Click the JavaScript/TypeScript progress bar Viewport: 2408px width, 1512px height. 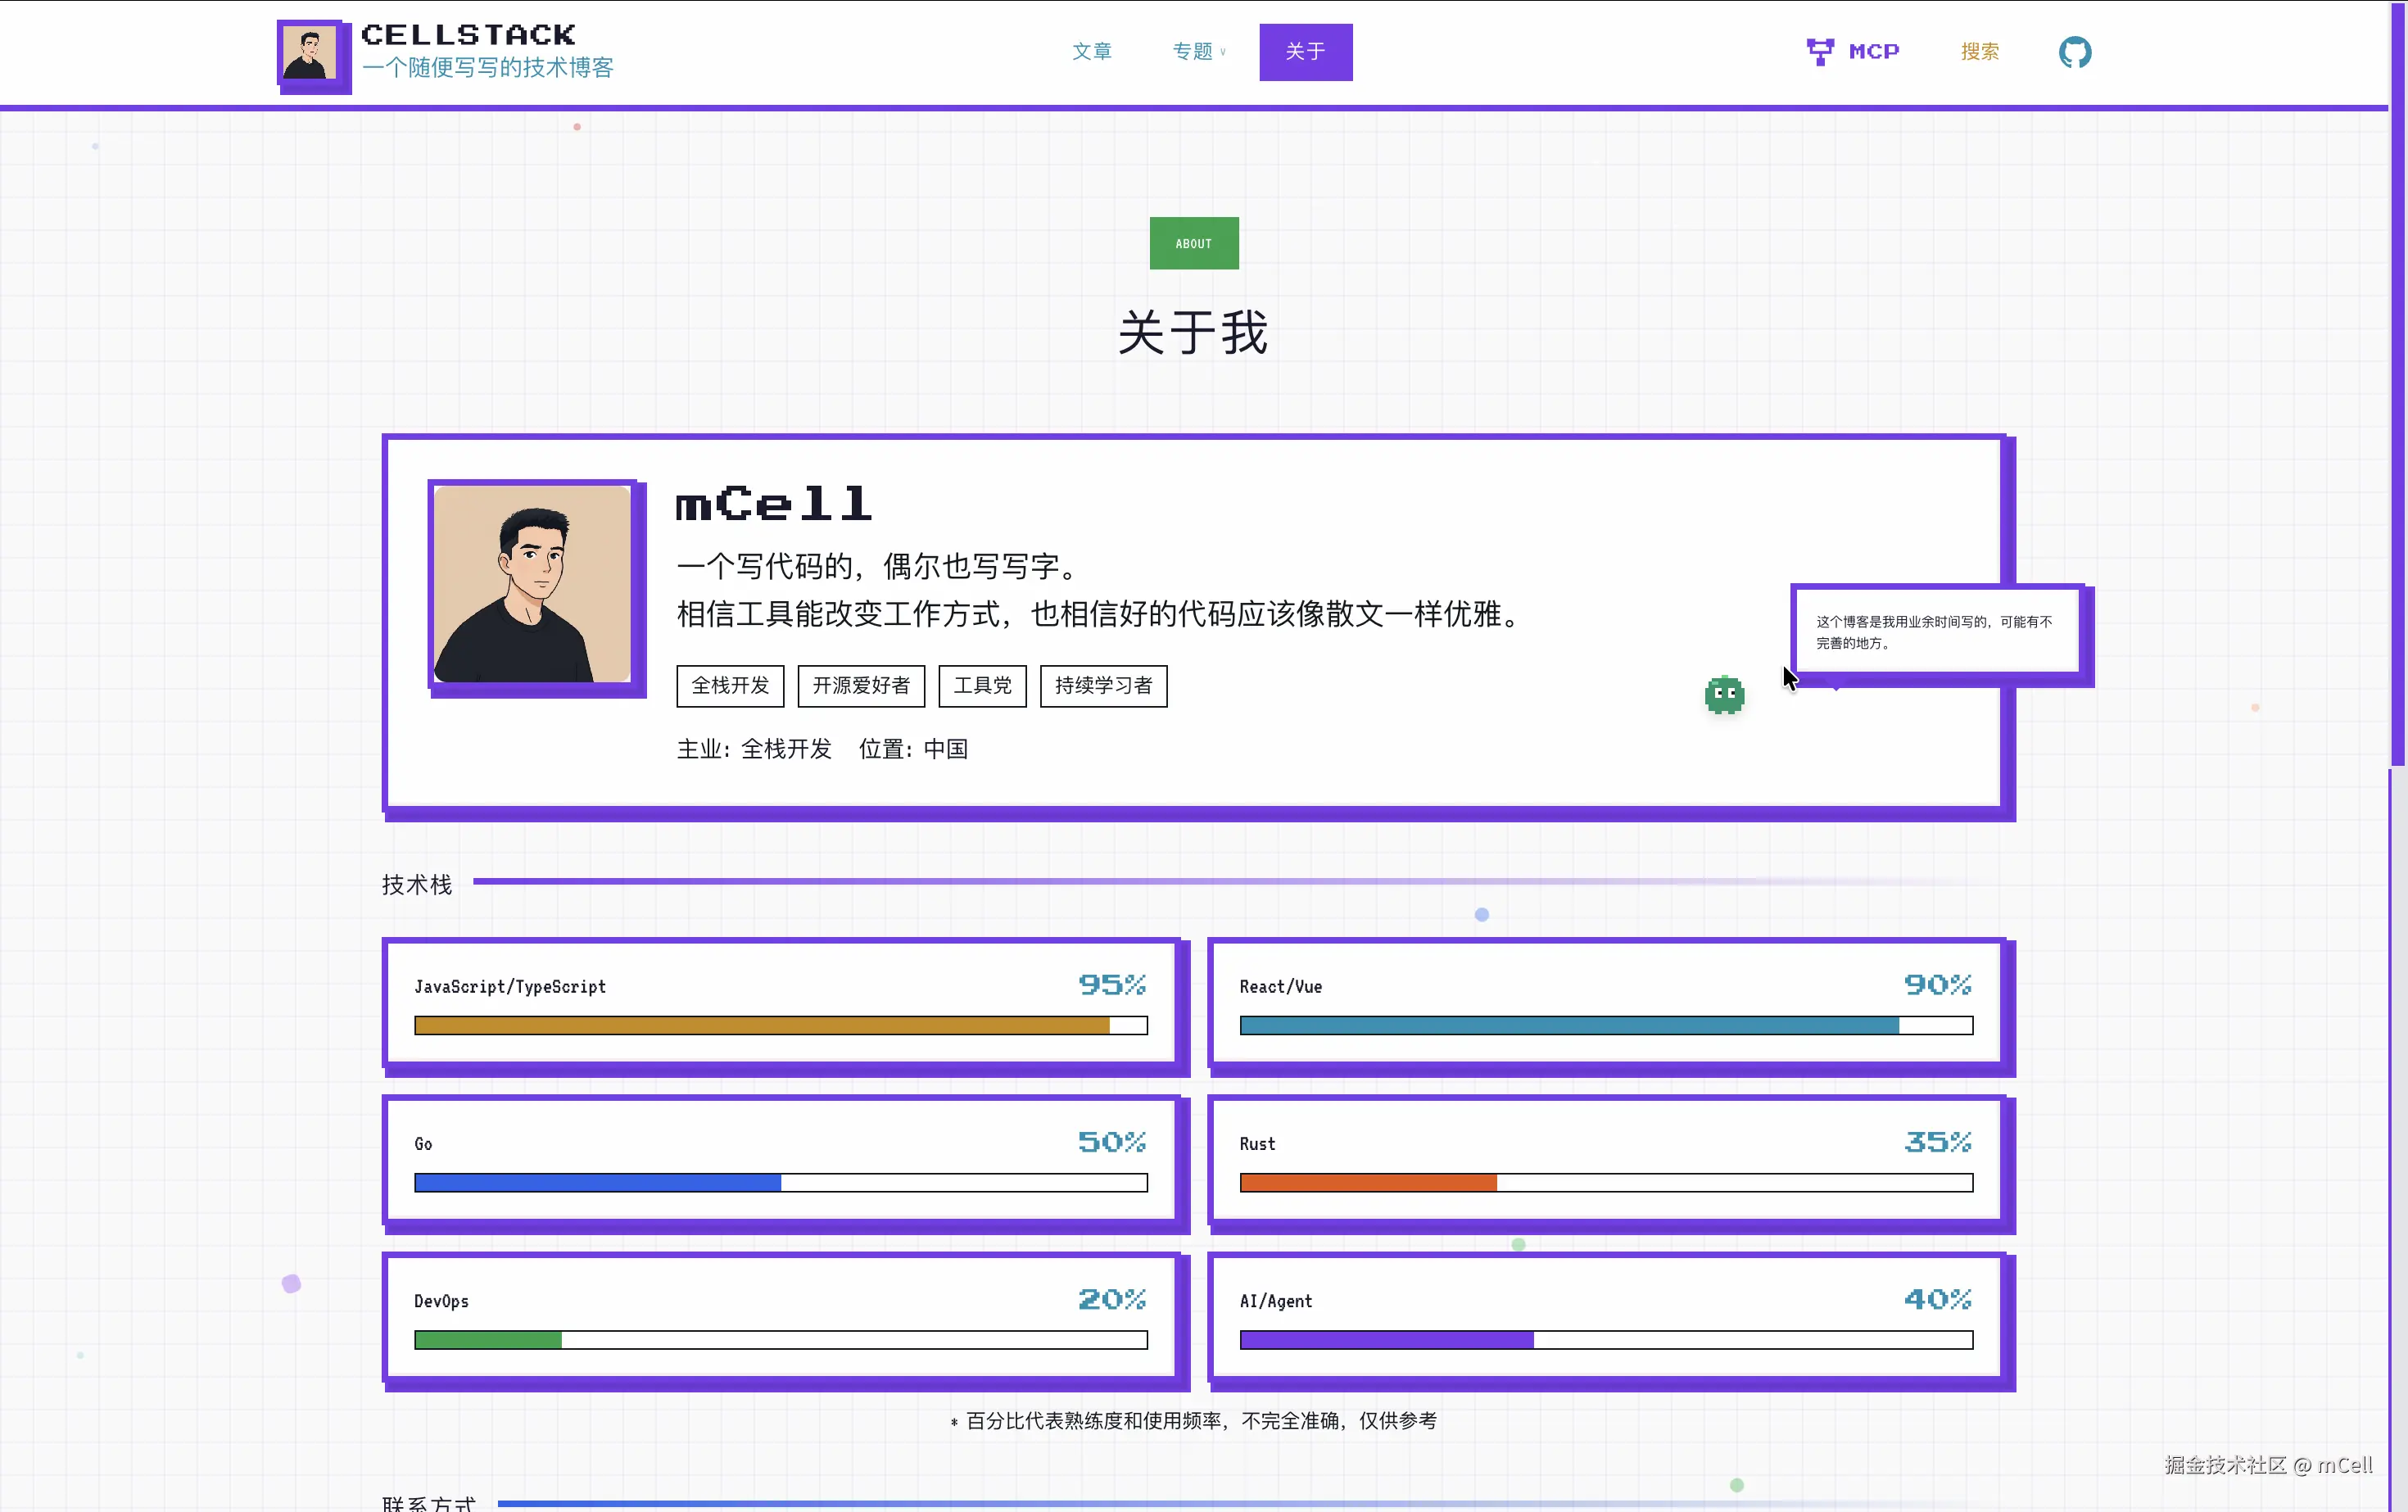[x=780, y=1025]
